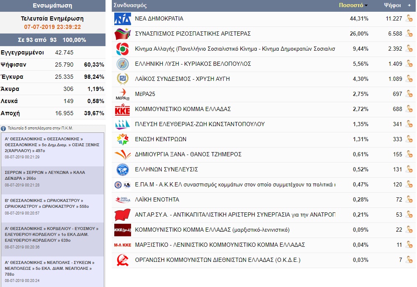The width and height of the screenshot is (417, 287).
Task: Open candidates icon for Ο.Κ.Δ.Ε. row
Action: 409,260
